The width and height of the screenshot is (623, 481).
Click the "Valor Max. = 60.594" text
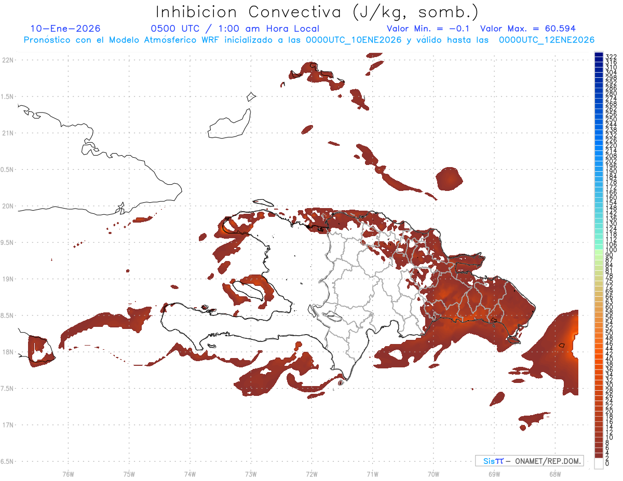click(x=528, y=29)
